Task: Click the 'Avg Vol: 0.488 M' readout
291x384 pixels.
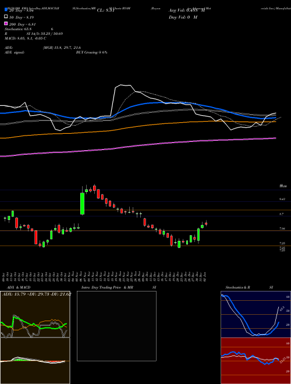Action: 187,10
